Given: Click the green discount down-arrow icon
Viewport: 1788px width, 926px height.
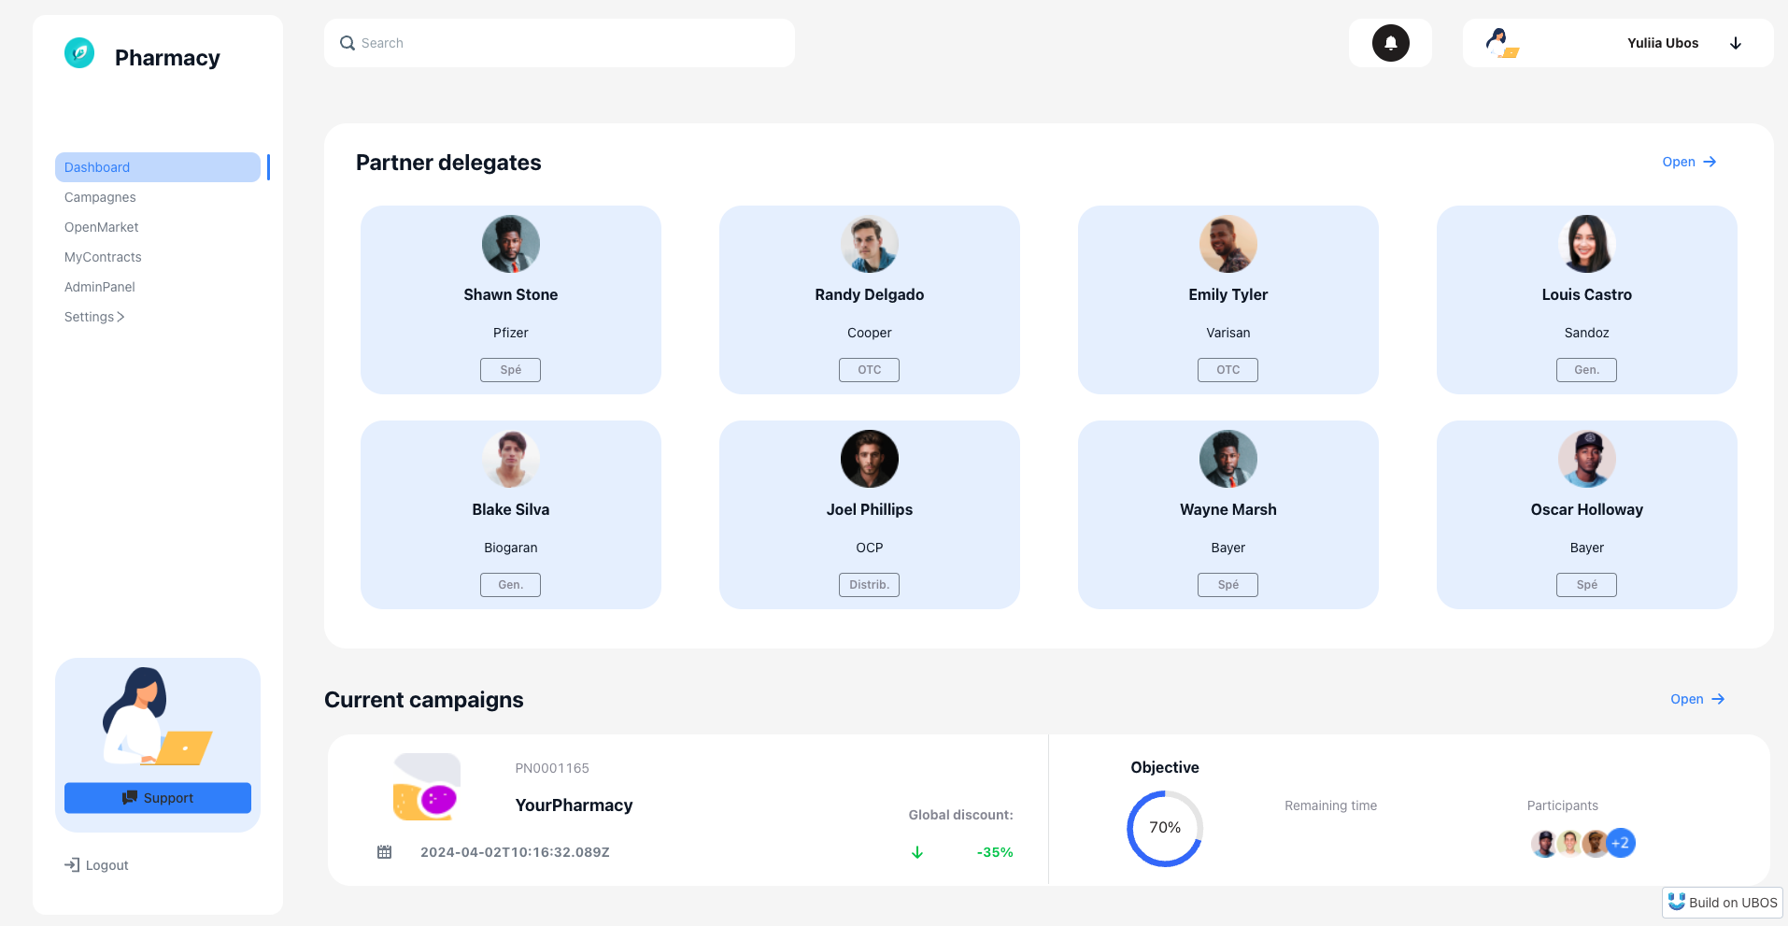Looking at the screenshot, I should point(917,852).
